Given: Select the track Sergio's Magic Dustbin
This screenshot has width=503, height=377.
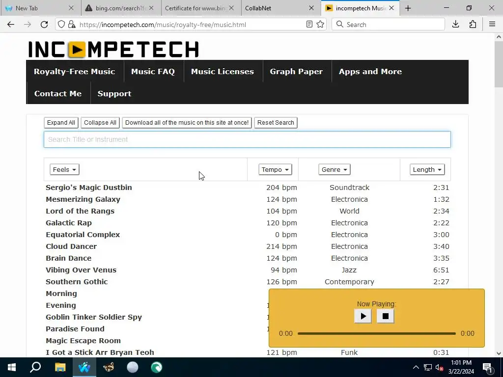Looking at the screenshot, I should (x=89, y=188).
